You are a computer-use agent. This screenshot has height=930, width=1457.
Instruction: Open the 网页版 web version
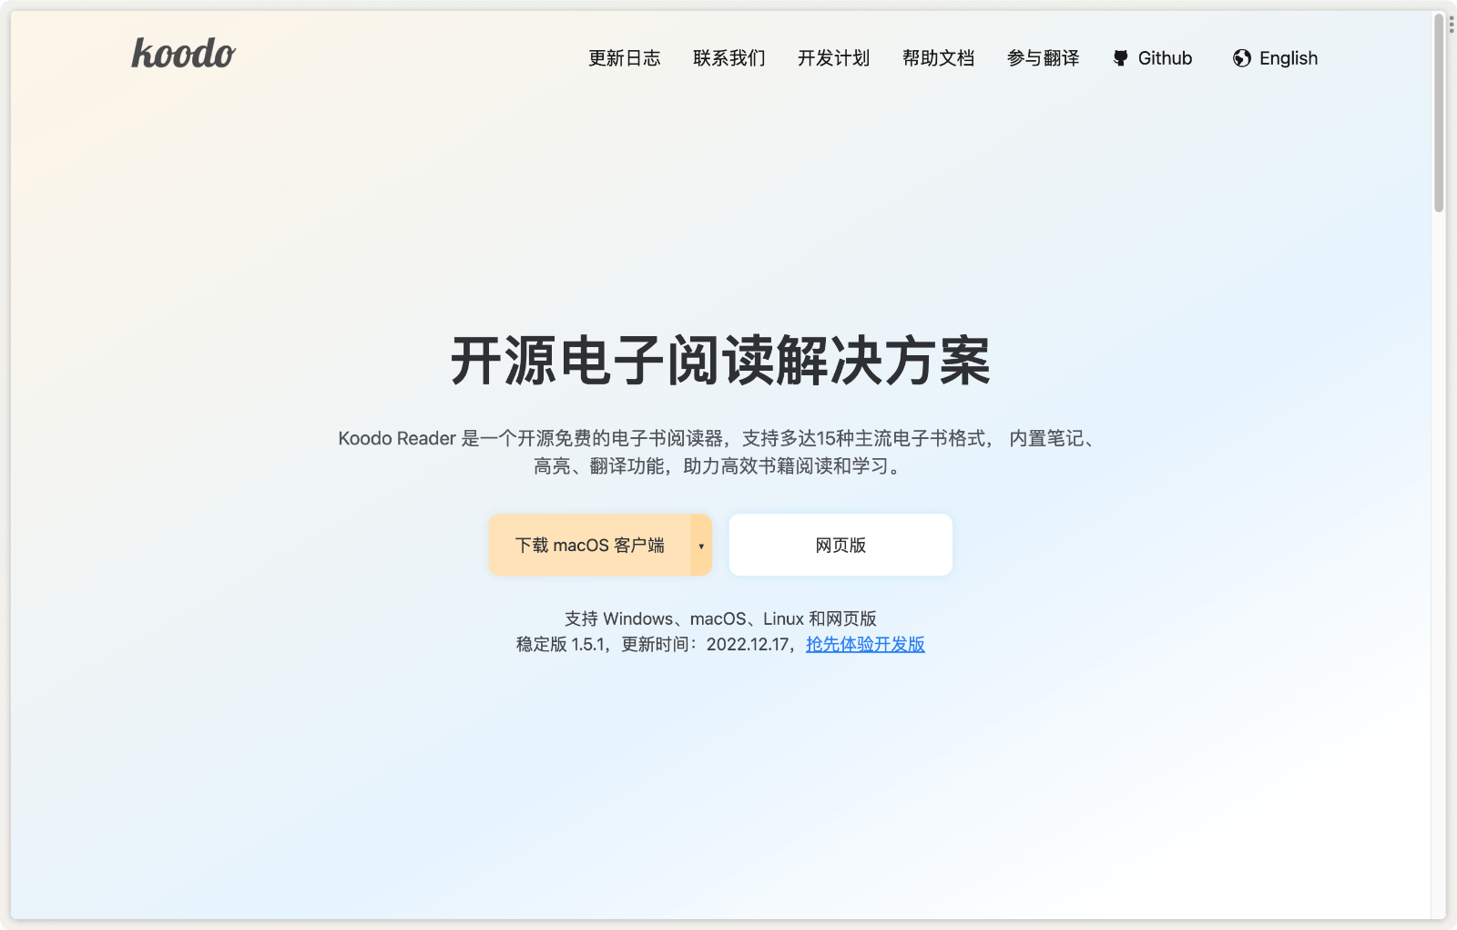click(x=840, y=545)
